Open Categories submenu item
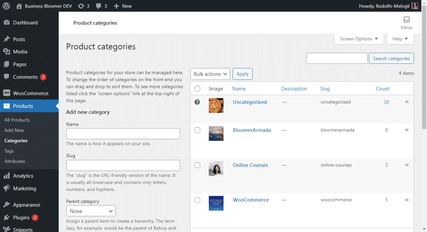Screen dimensions: 427x232 tap(16, 140)
